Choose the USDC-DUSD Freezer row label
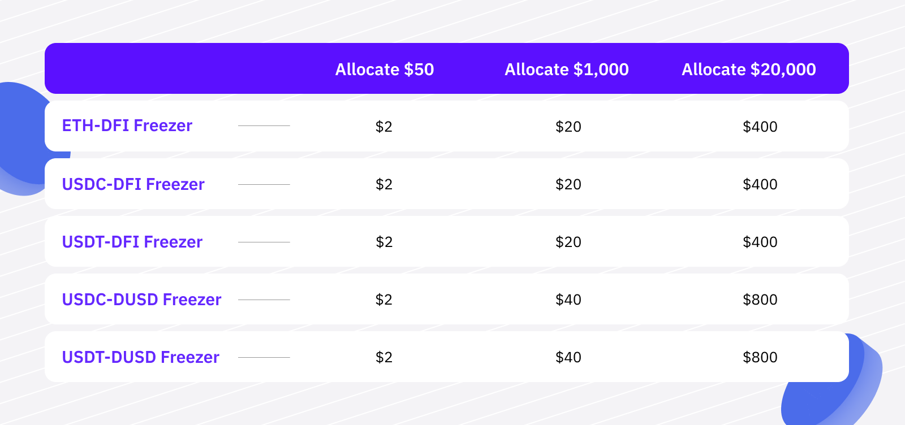This screenshot has width=905, height=425. tap(142, 300)
